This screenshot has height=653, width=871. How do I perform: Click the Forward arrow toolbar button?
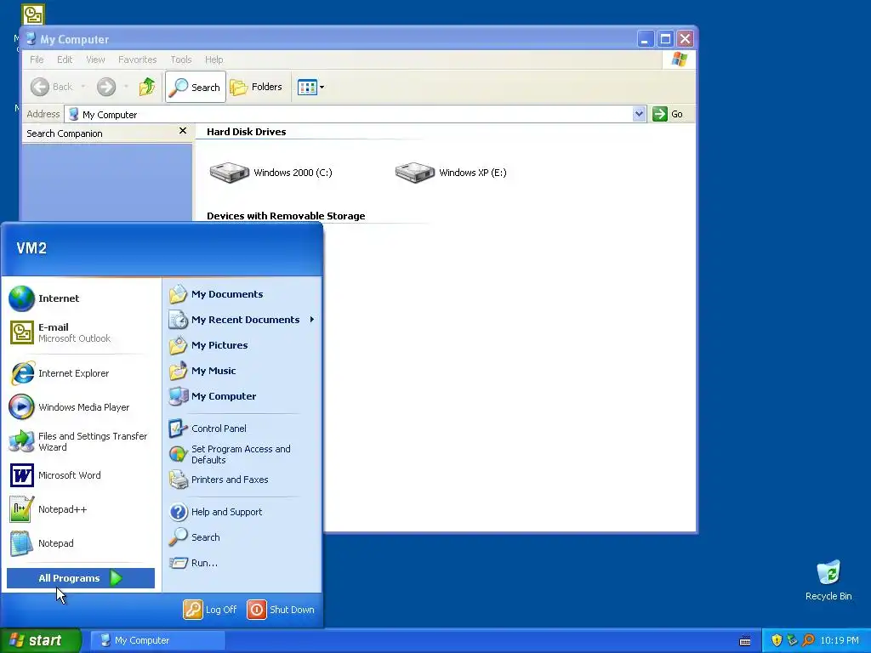point(106,87)
